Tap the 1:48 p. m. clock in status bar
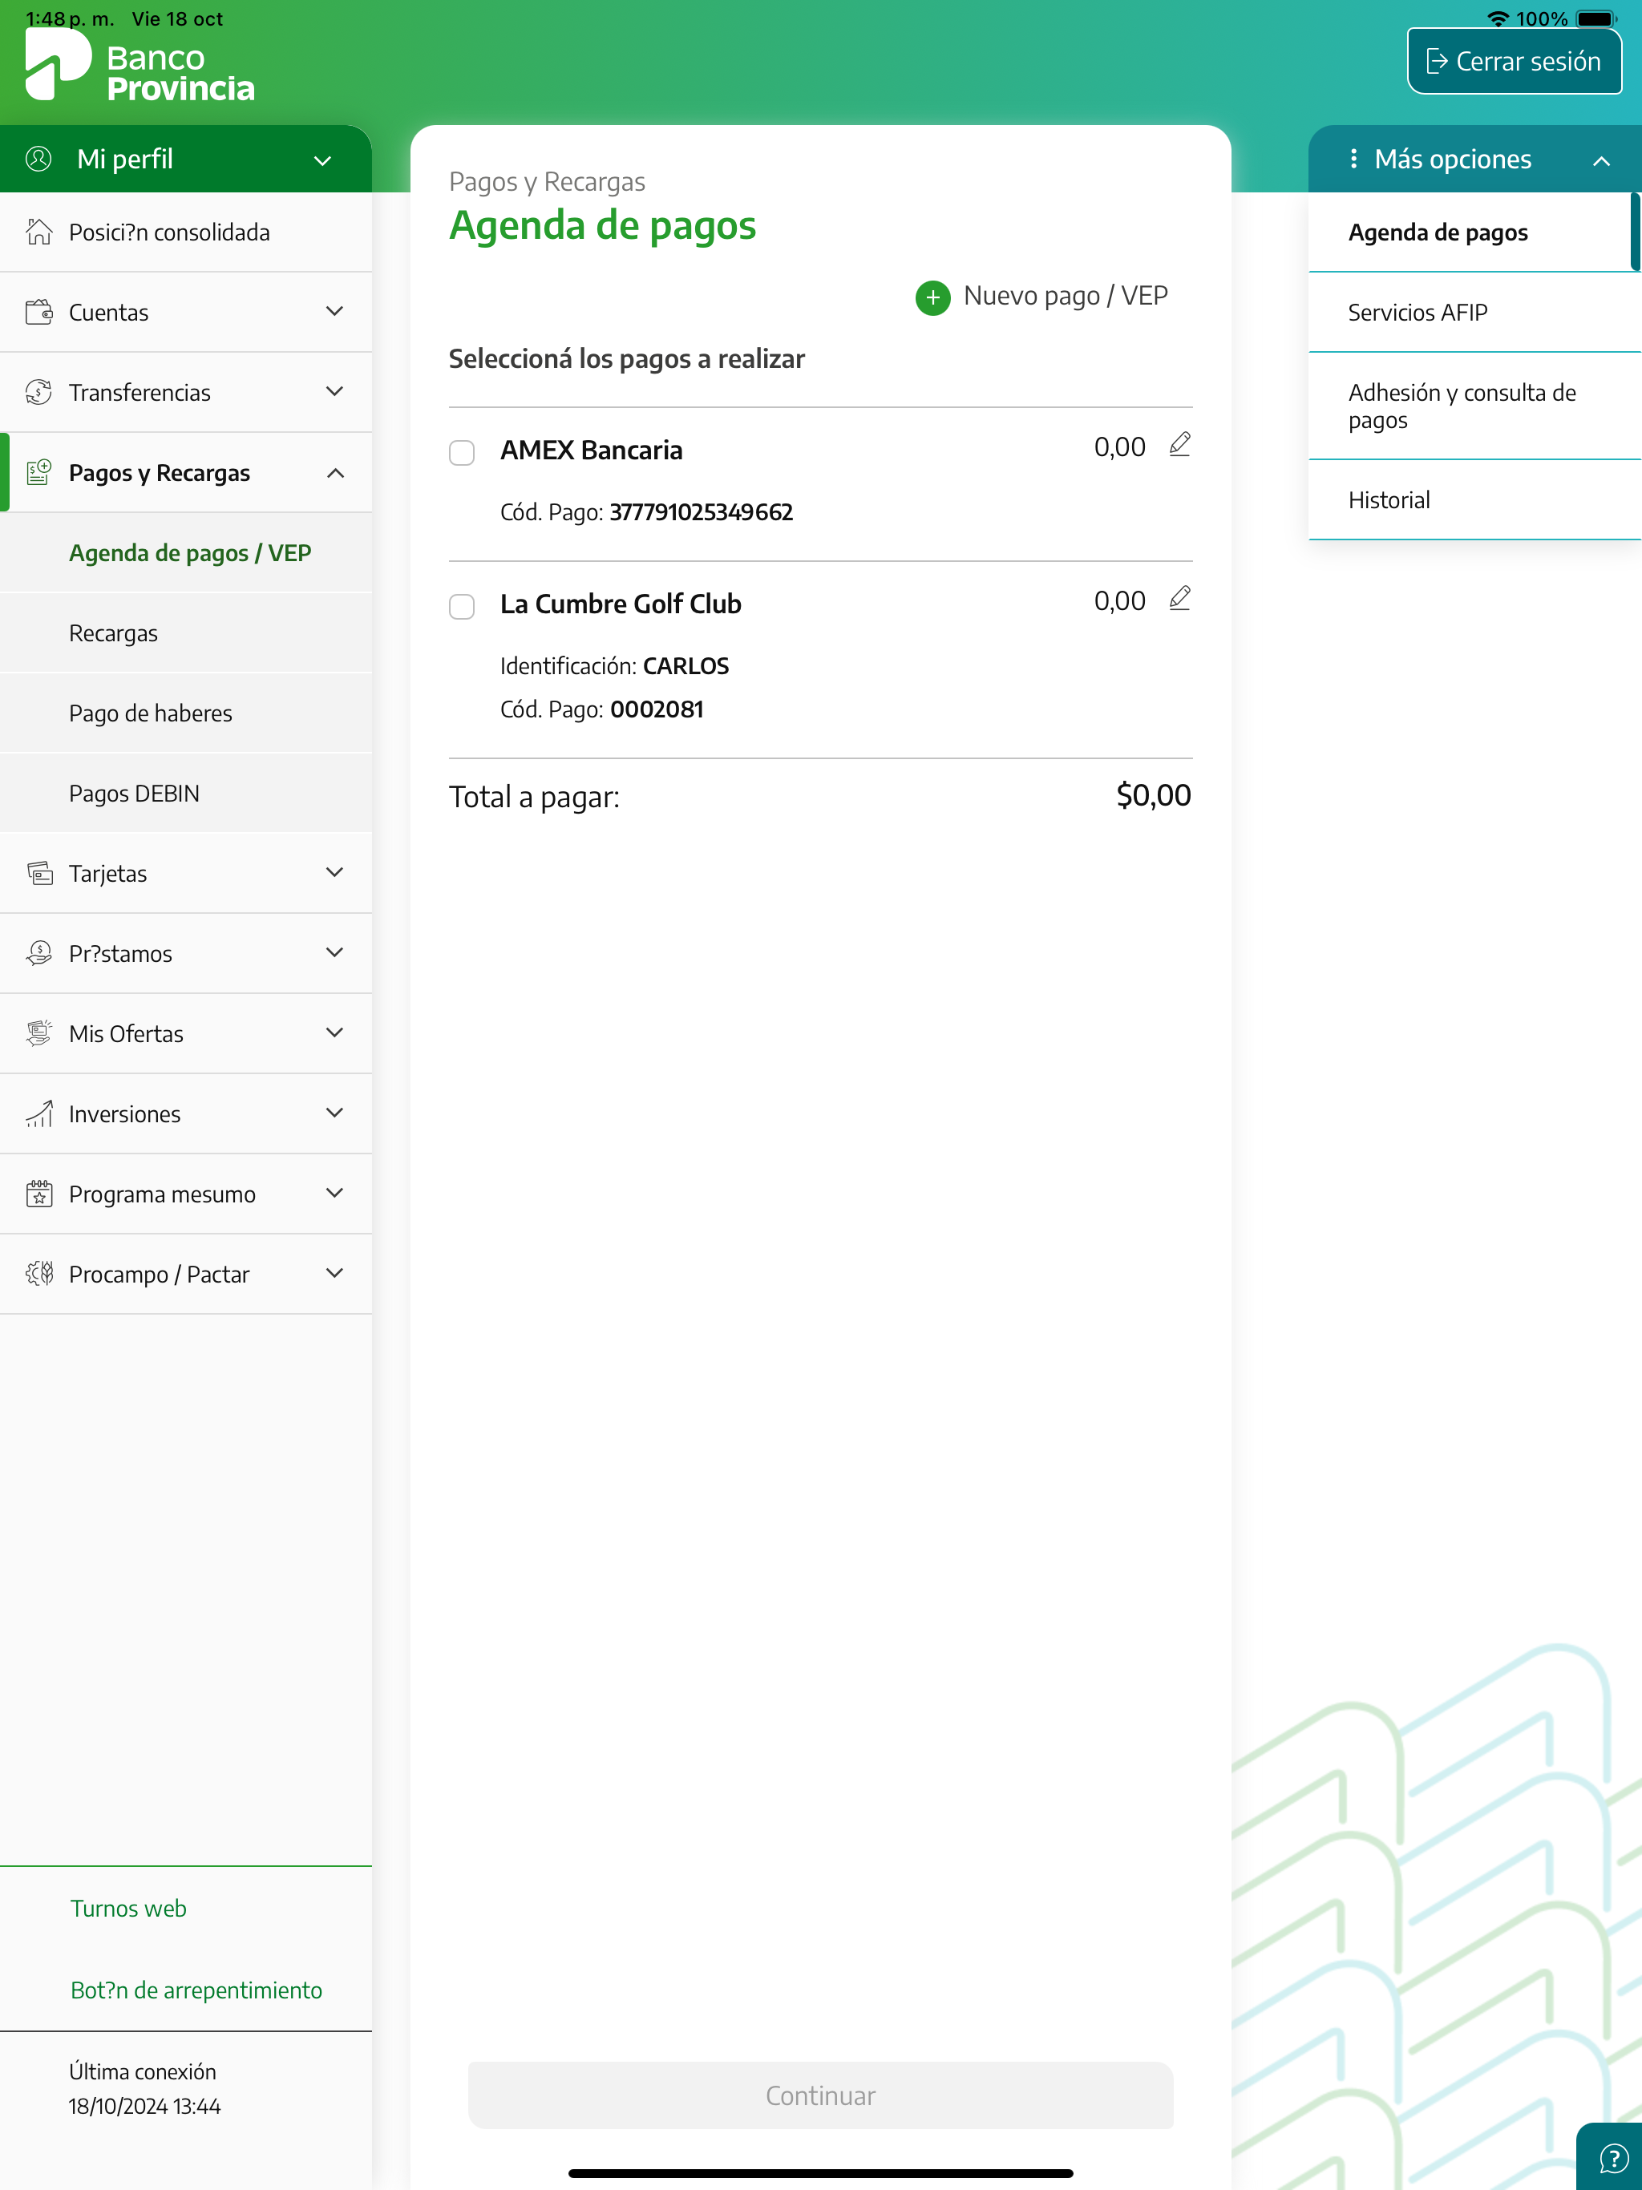The image size is (1642, 2190). 69,18
